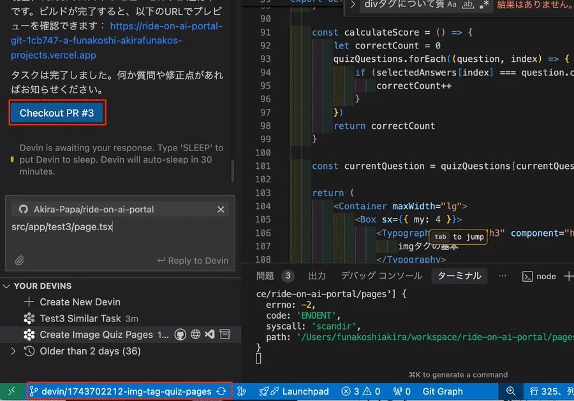
Task: Open GitHub icon on Create Image Quiz Pages row
Action: [180, 335]
